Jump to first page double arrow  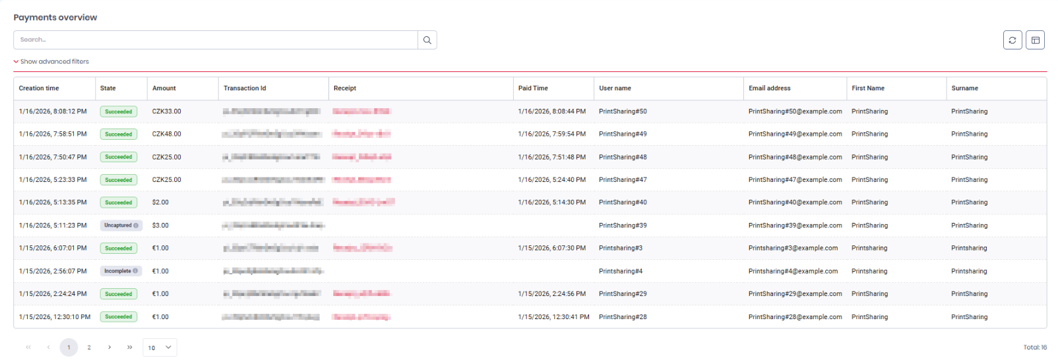coord(28,347)
